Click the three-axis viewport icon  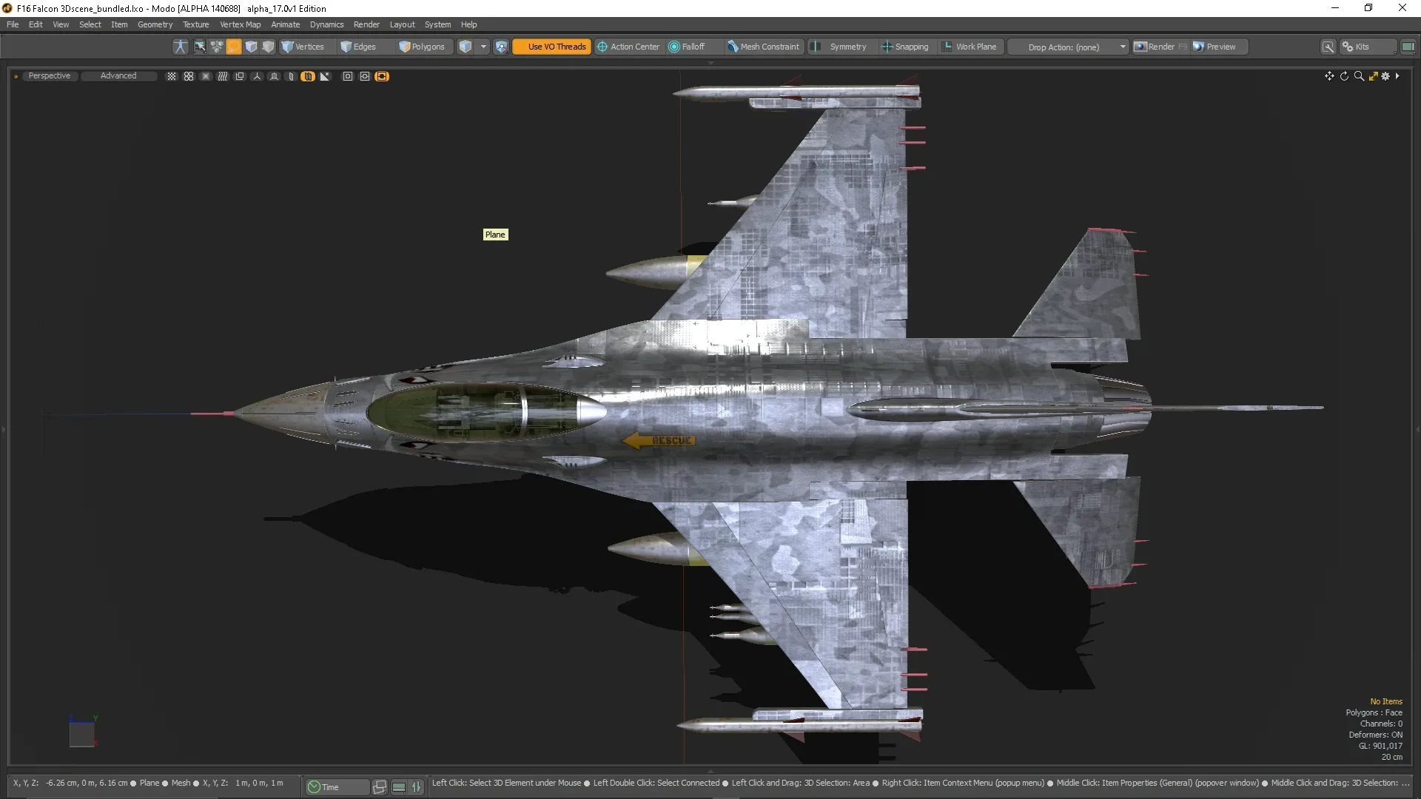click(257, 76)
